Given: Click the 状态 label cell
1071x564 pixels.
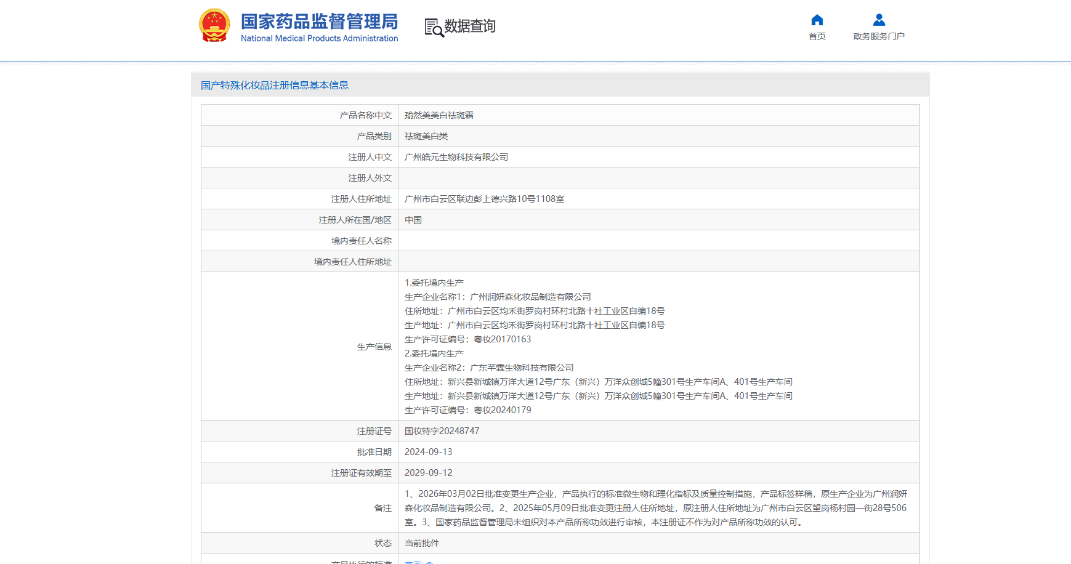Looking at the screenshot, I should pyautogui.click(x=300, y=543).
